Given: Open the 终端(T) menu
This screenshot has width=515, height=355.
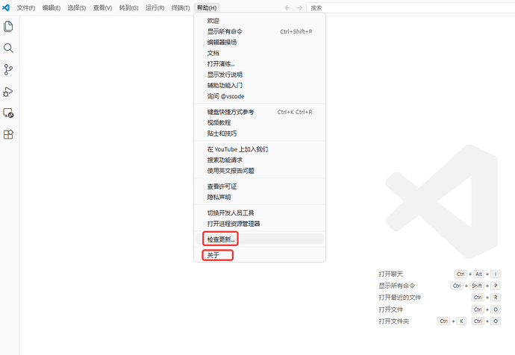Looking at the screenshot, I should [x=181, y=8].
